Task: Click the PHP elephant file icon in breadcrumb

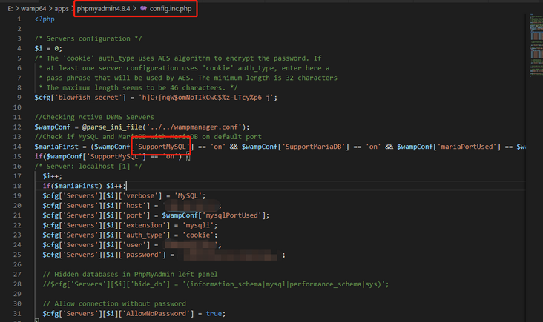Action: pos(143,9)
